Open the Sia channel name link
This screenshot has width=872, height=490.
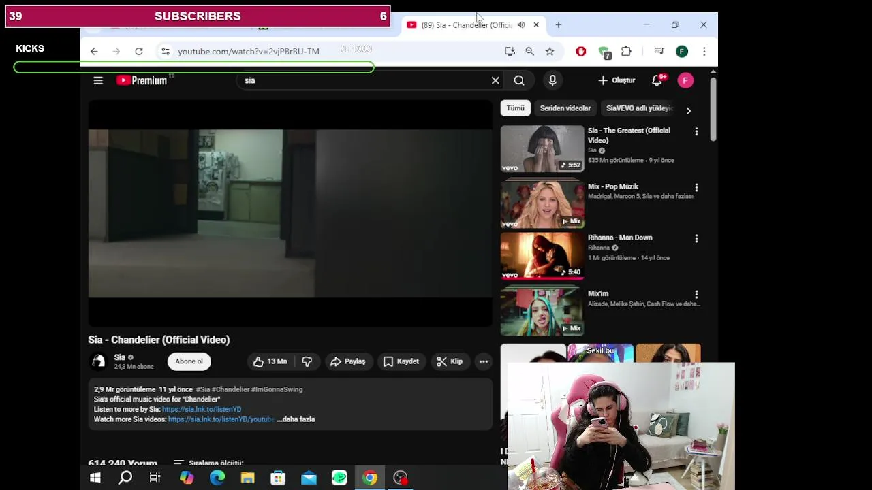pos(120,357)
